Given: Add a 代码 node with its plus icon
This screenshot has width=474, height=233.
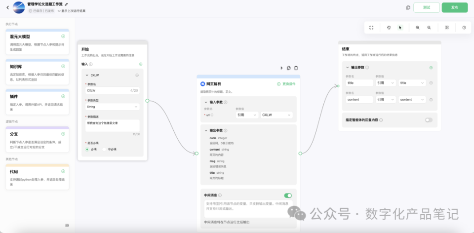Looking at the screenshot, I should pyautogui.click(x=63, y=171).
